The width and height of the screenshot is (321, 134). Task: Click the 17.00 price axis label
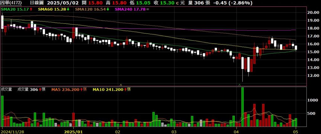pyautogui.click(x=314, y=36)
